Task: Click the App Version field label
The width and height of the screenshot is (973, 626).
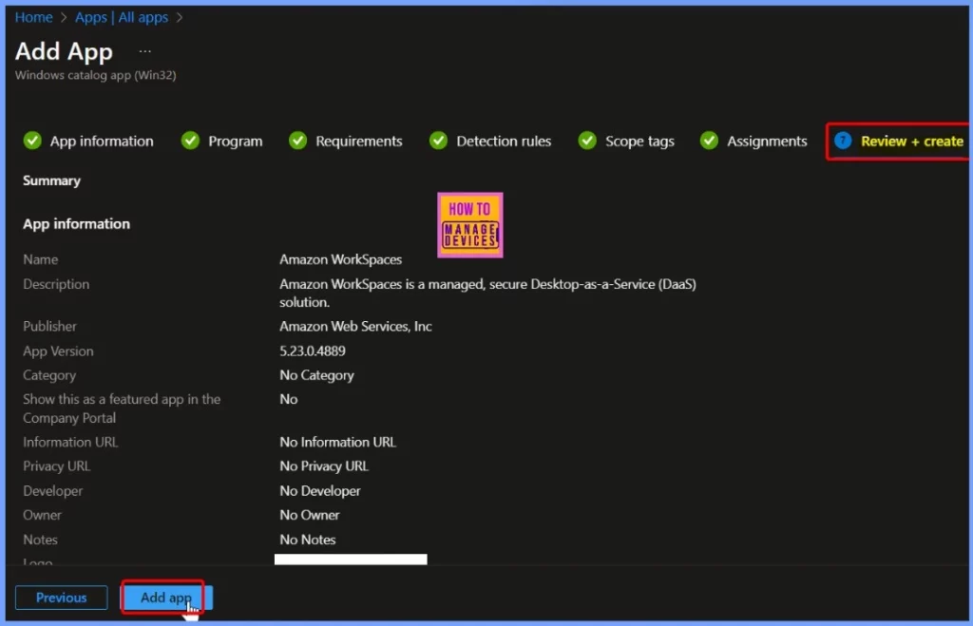Action: click(58, 351)
